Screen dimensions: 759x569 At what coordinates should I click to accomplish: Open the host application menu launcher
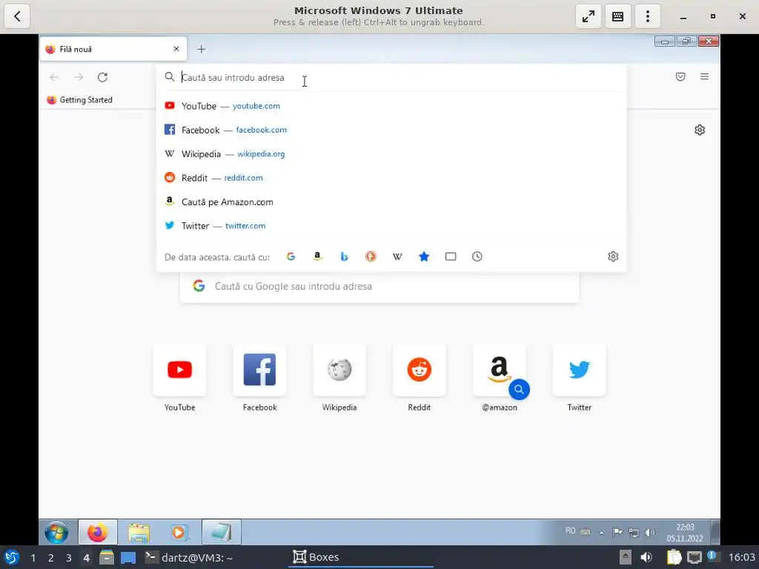[12, 557]
